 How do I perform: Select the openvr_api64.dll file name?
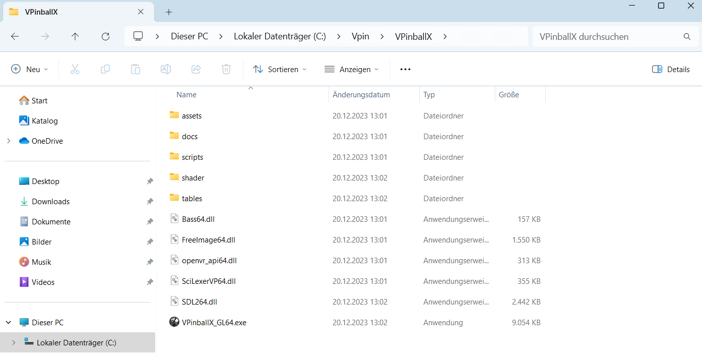point(209,261)
